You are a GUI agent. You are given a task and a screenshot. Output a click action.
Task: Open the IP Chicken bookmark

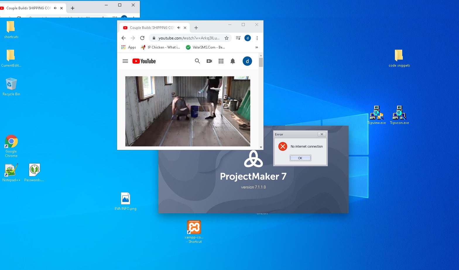point(160,47)
